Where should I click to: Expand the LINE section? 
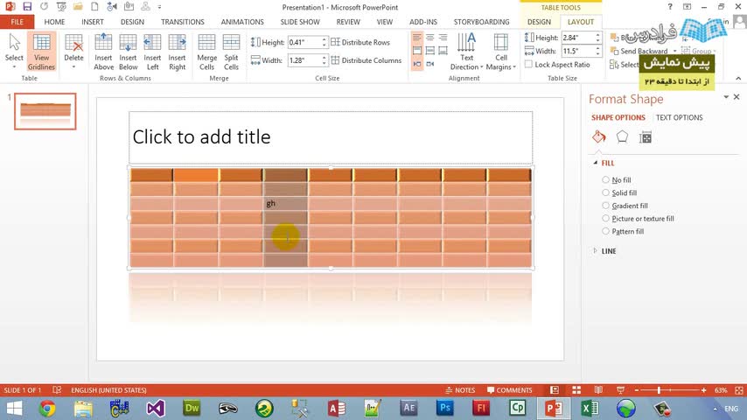pyautogui.click(x=595, y=251)
